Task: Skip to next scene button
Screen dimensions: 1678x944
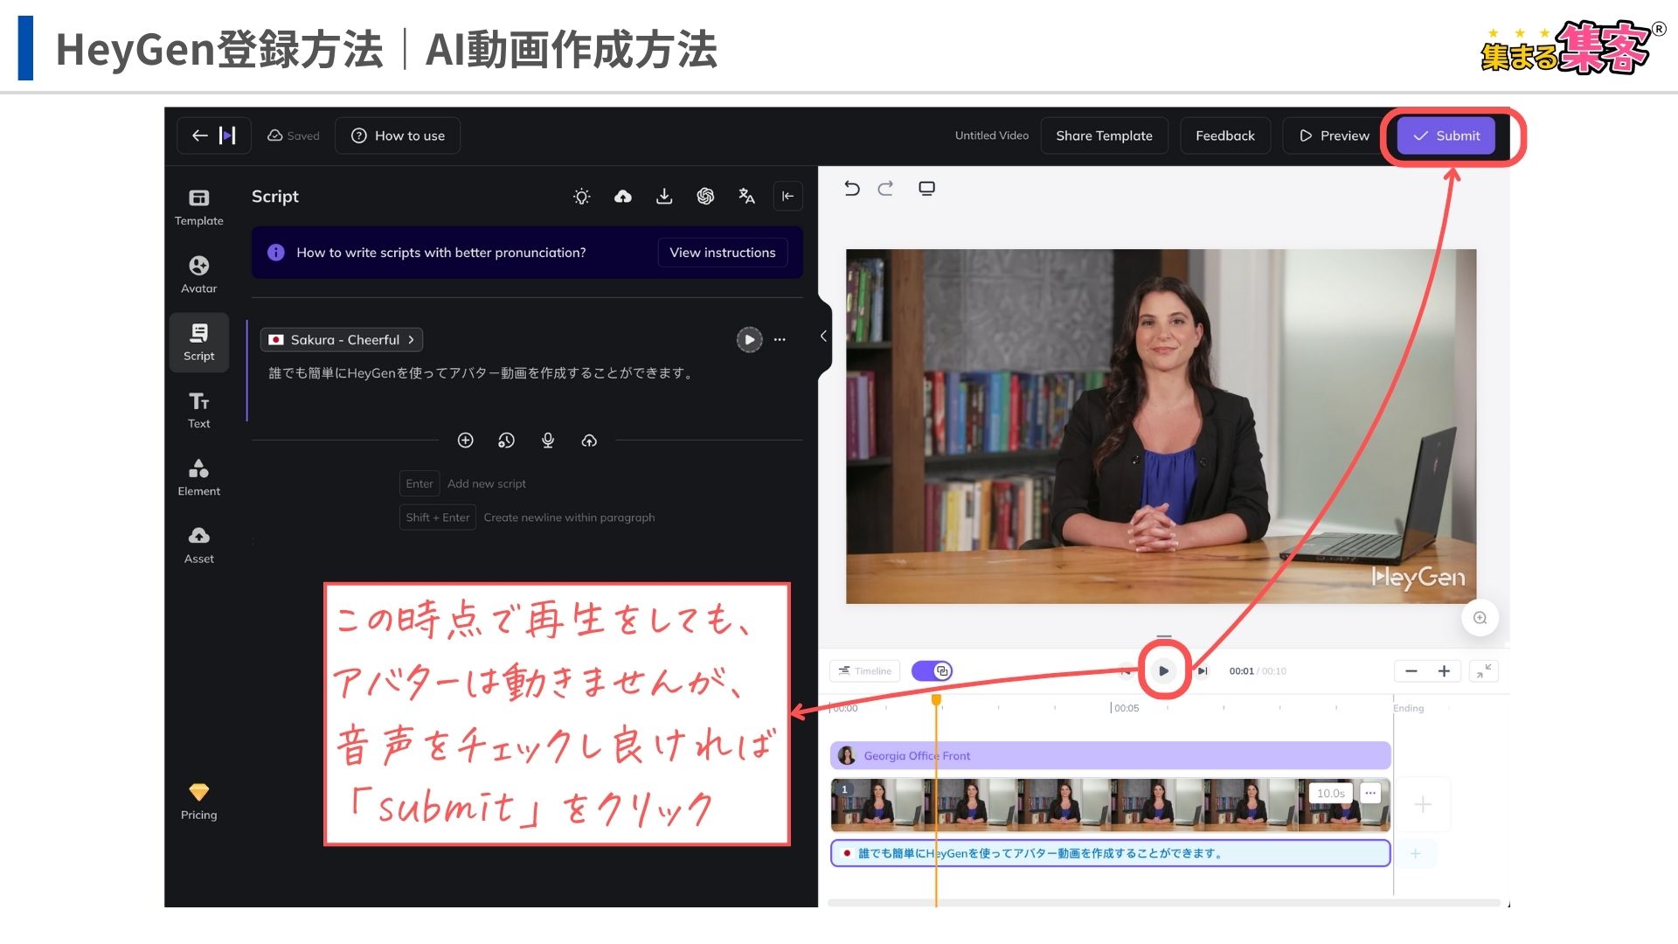Action: tap(1203, 671)
